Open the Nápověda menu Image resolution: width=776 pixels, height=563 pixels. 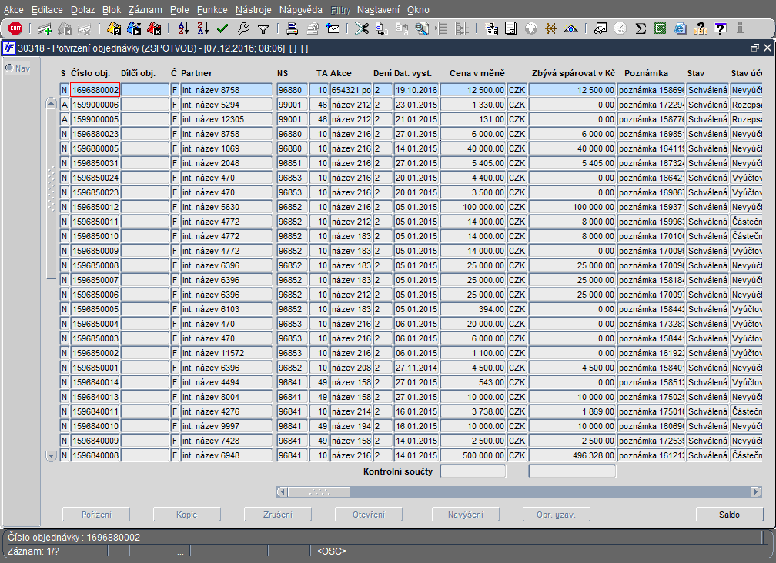click(300, 10)
